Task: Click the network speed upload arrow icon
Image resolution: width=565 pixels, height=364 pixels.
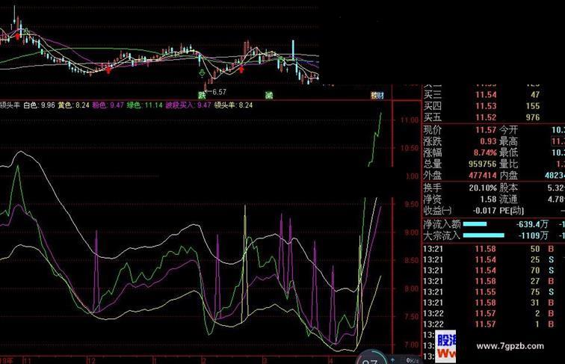Action: tap(392, 360)
